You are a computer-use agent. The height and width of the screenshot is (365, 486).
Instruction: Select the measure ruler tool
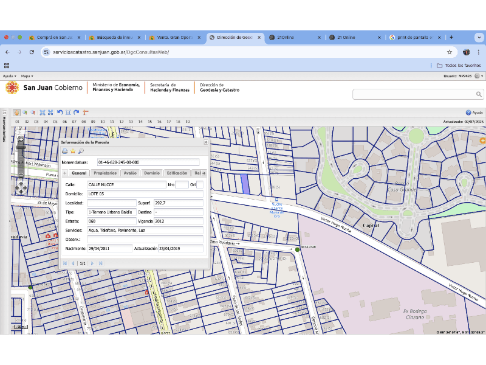coord(85,113)
